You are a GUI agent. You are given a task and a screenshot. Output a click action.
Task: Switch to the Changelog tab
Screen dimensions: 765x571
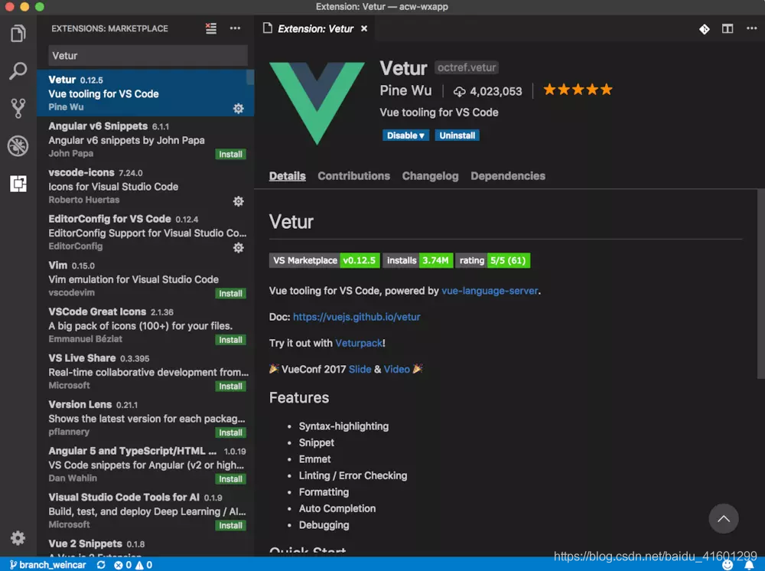(x=430, y=176)
